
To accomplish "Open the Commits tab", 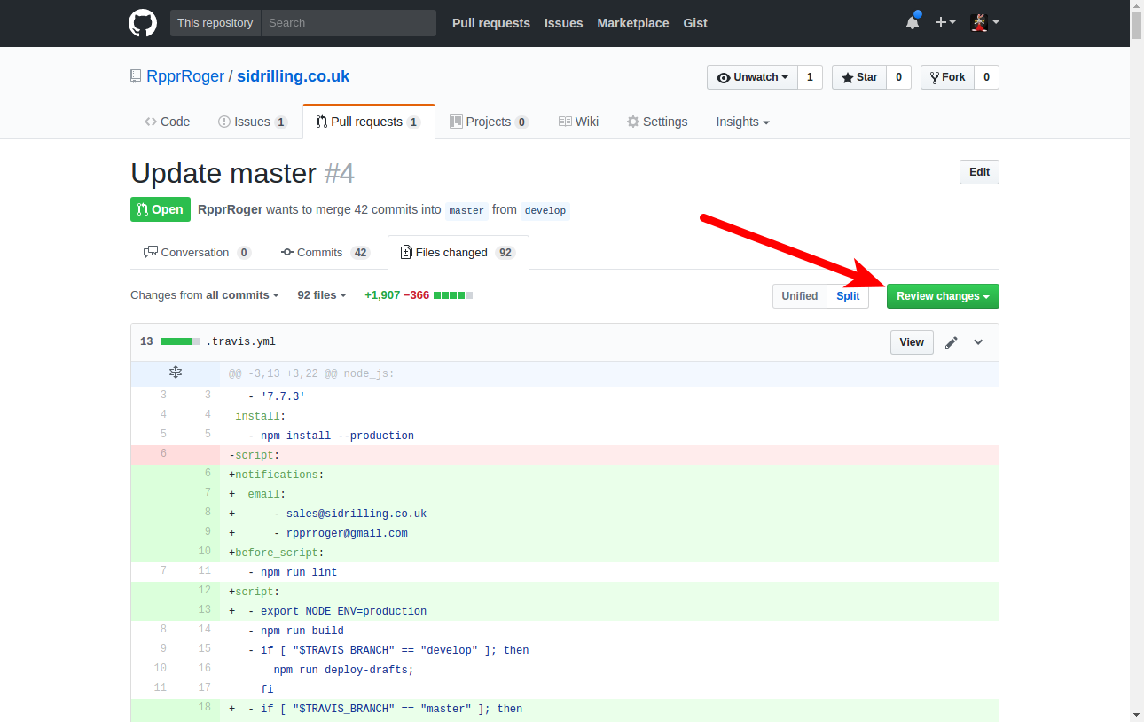I will tap(325, 253).
